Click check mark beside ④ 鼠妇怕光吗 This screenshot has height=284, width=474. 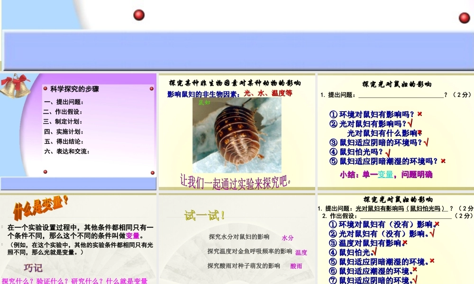point(388,153)
